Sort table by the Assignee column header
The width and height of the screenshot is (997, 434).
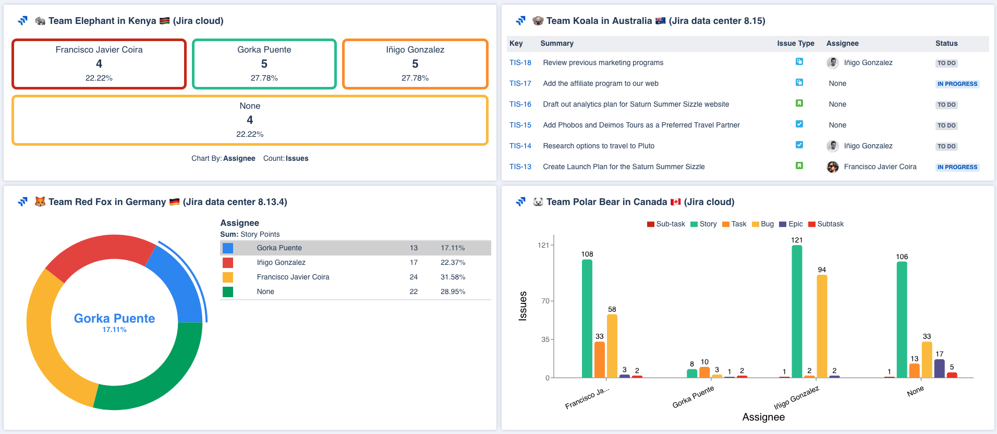point(842,44)
